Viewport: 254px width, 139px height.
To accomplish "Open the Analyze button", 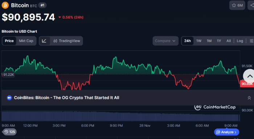I will [226, 132].
